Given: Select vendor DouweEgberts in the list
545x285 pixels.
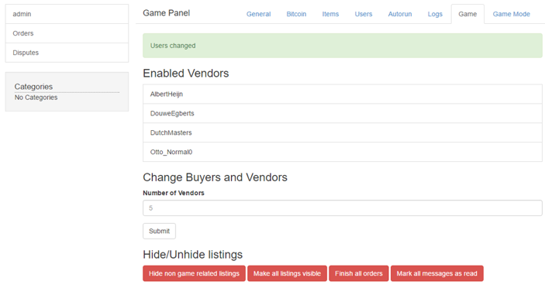Looking at the screenshot, I should pyautogui.click(x=343, y=114).
